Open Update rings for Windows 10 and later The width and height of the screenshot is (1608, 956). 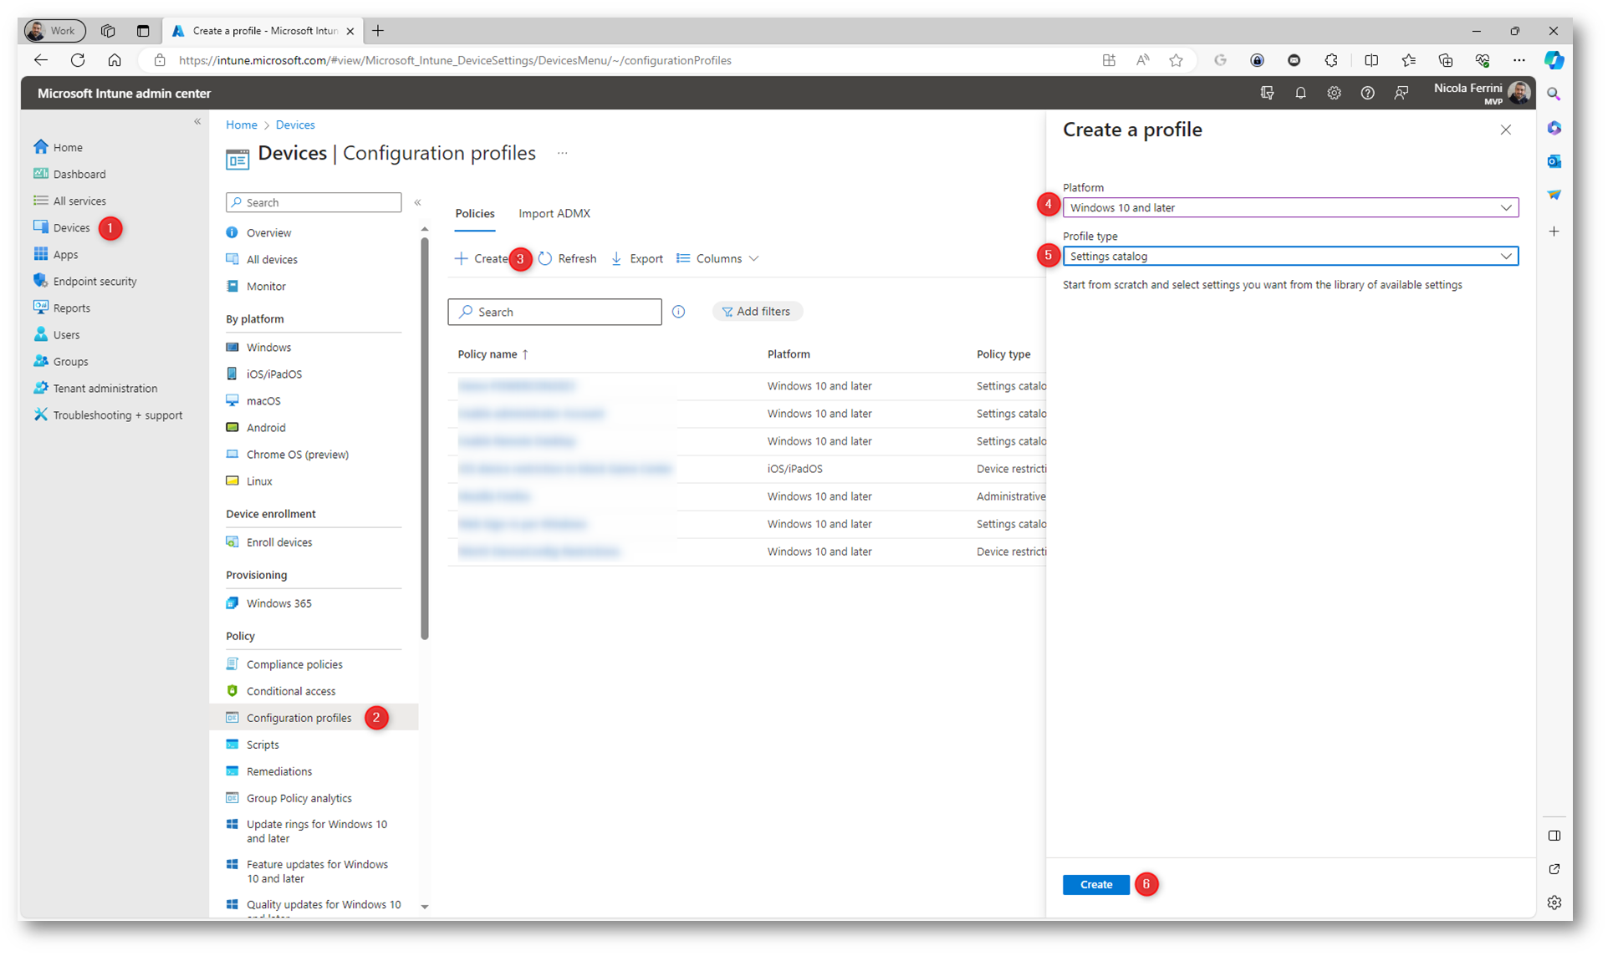pyautogui.click(x=307, y=831)
